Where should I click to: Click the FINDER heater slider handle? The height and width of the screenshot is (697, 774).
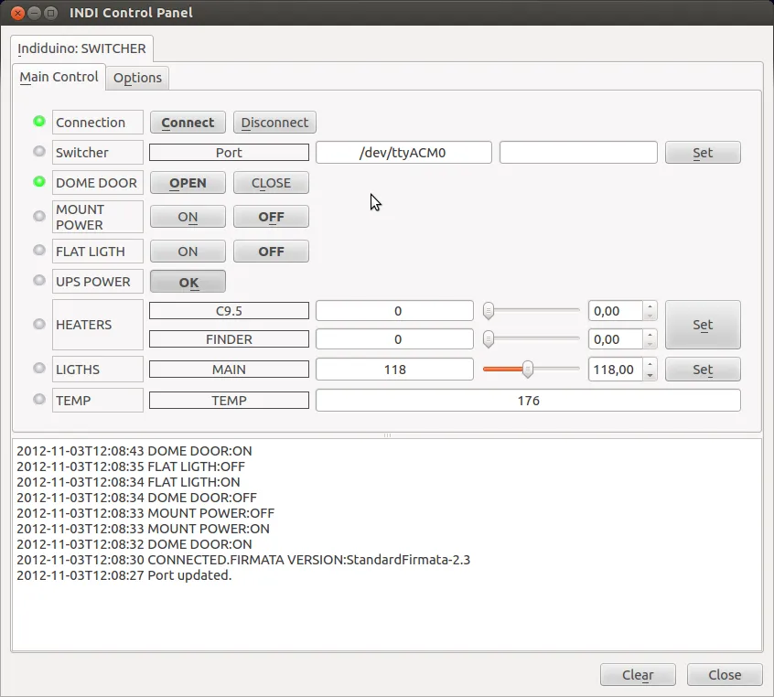click(x=489, y=339)
